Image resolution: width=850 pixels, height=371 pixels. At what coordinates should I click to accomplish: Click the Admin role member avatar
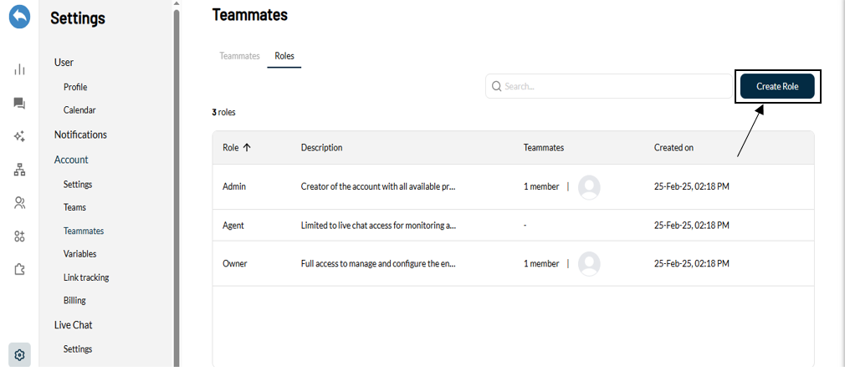click(x=589, y=187)
